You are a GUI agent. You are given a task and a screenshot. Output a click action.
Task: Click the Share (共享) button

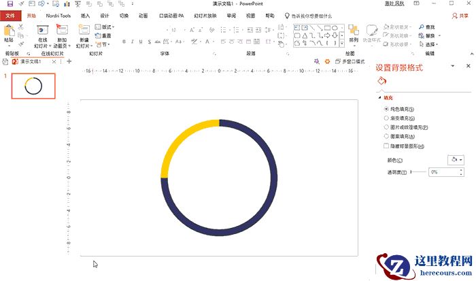[x=460, y=16]
